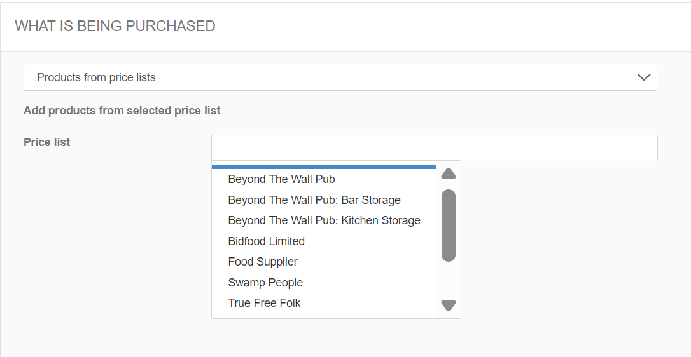Open the Products from price lists combo box
The height and width of the screenshot is (357, 691).
tap(340, 77)
